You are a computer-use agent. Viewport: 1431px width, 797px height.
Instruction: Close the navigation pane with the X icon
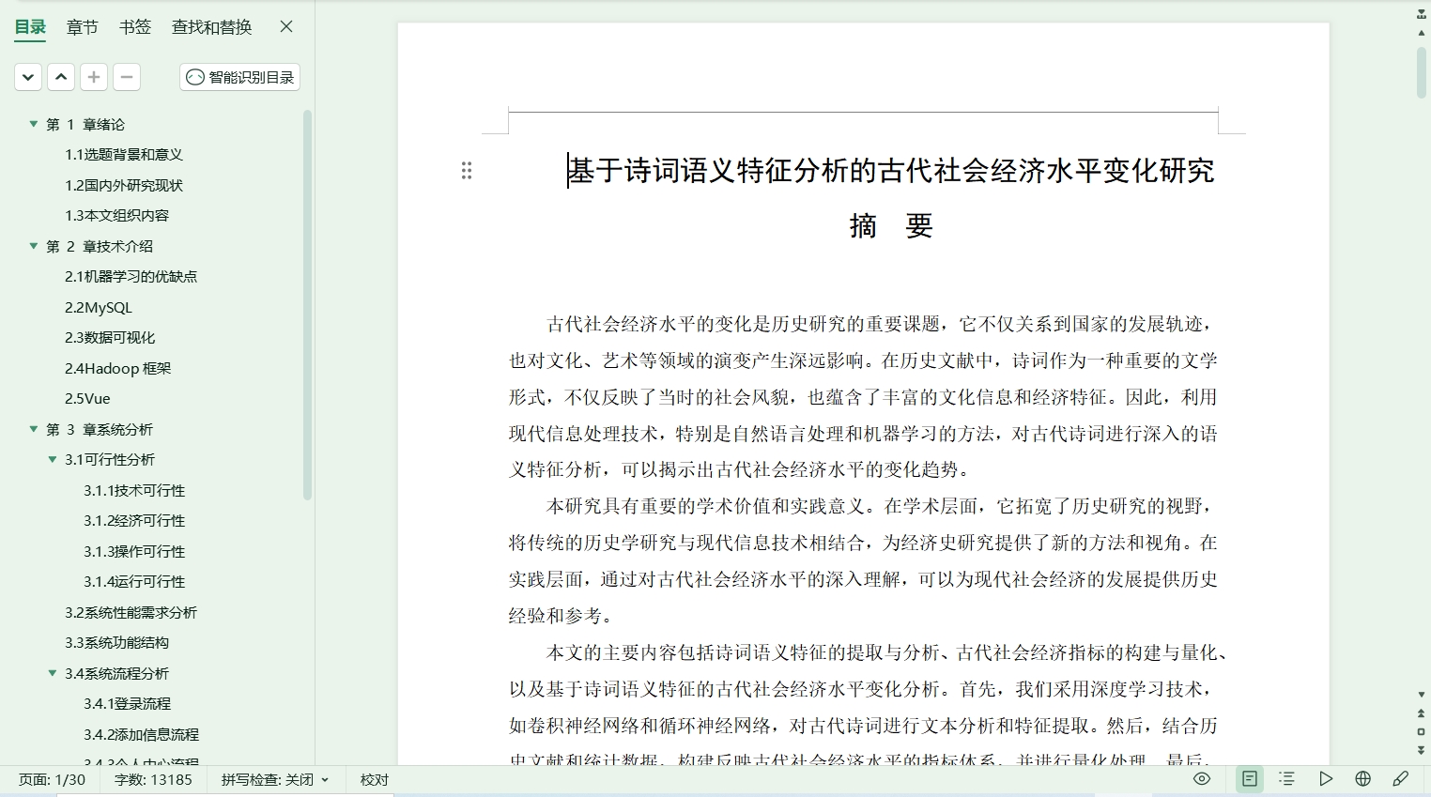(x=286, y=26)
